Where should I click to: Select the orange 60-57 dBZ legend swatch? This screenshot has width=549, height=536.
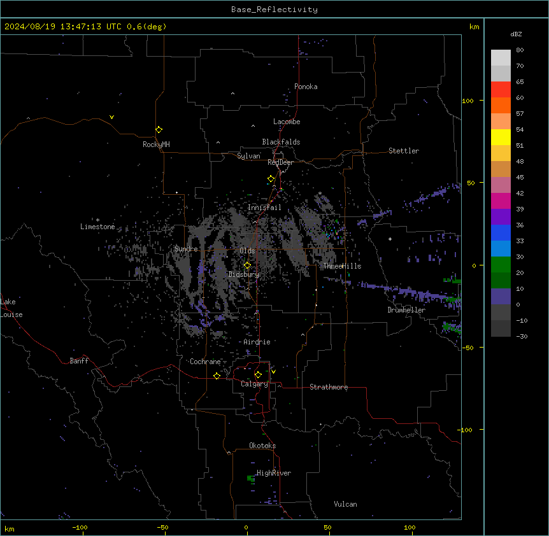501,105
